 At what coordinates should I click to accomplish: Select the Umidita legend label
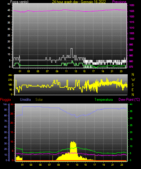point(25,100)
